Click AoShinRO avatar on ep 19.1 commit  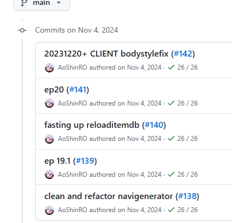49,175
